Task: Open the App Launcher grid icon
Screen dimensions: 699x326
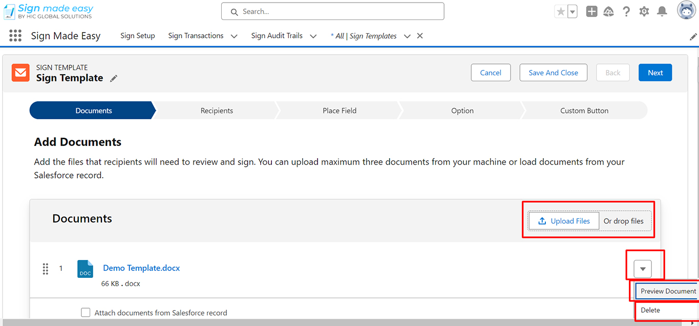Action: tap(15, 36)
